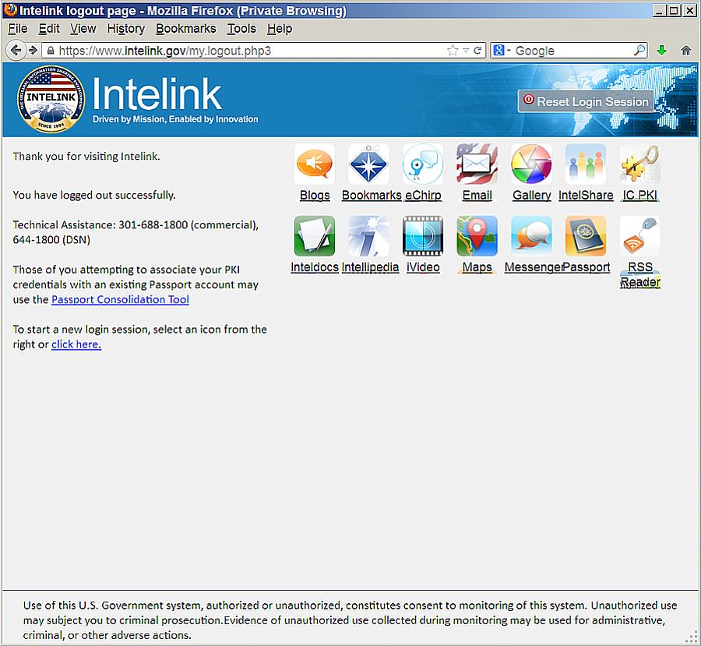Open the Messenger chat bubbles icon
Screen dimensions: 701x646
(531, 236)
